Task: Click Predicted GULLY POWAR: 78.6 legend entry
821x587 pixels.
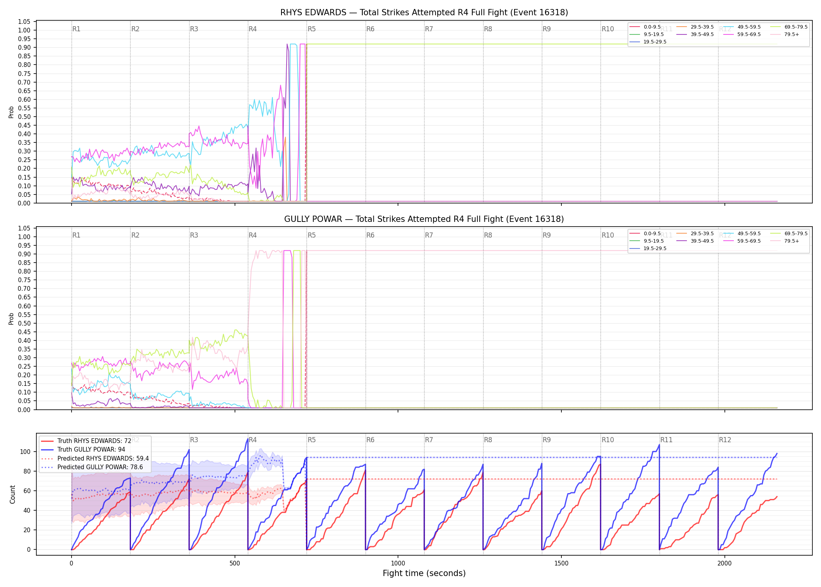Action: 92,467
